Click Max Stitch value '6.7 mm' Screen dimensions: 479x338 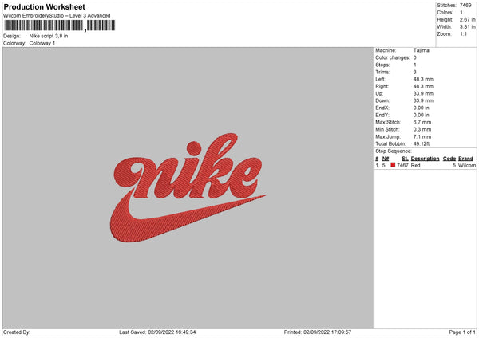point(422,122)
